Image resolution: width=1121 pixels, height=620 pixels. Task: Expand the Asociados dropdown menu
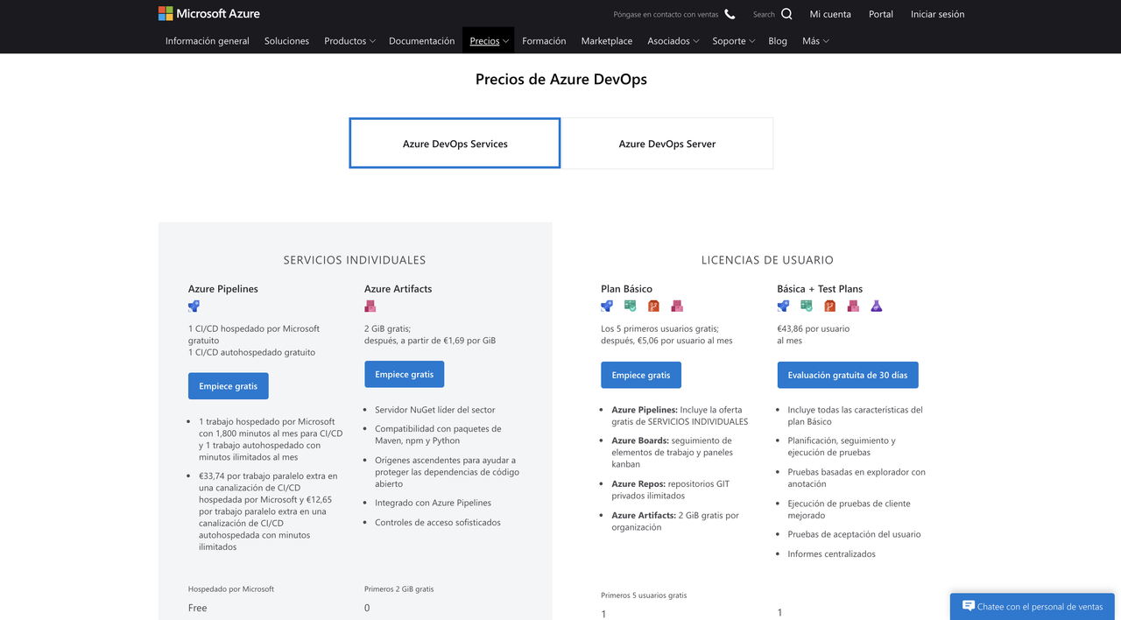[x=673, y=41]
